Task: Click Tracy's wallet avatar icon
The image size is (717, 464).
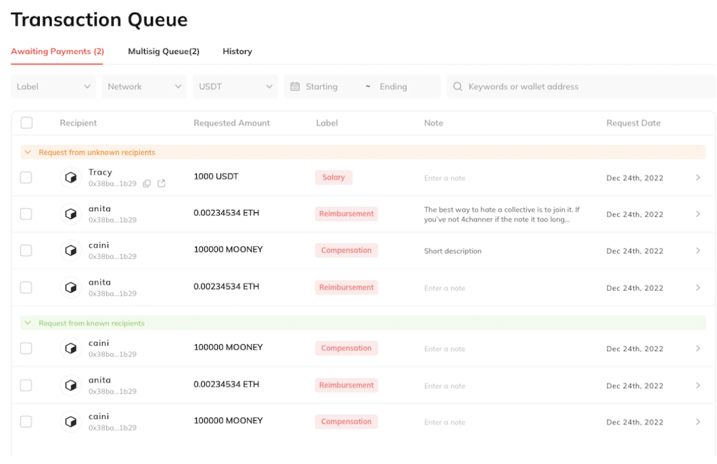Action: 70,177
